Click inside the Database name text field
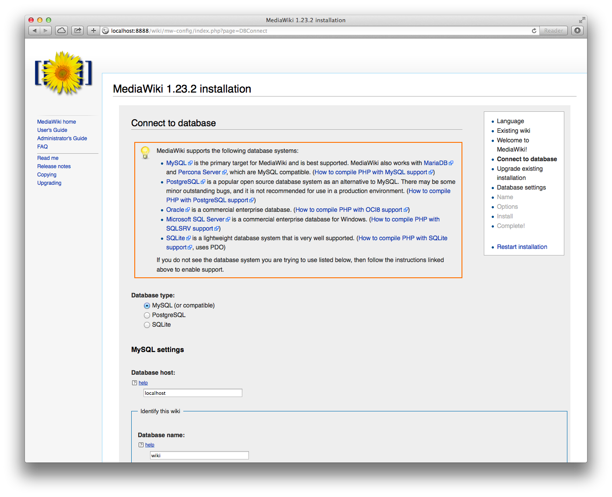The height and width of the screenshot is (497, 612). [x=199, y=455]
